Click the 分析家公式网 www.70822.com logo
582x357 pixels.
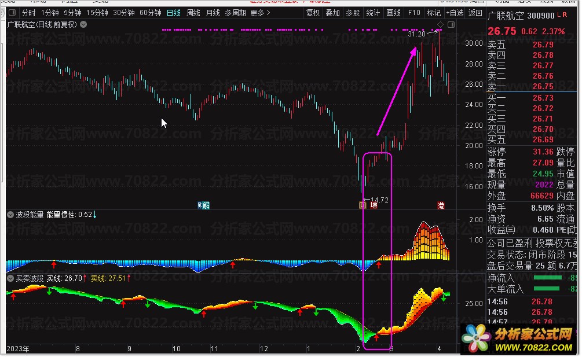pyautogui.click(x=518, y=339)
